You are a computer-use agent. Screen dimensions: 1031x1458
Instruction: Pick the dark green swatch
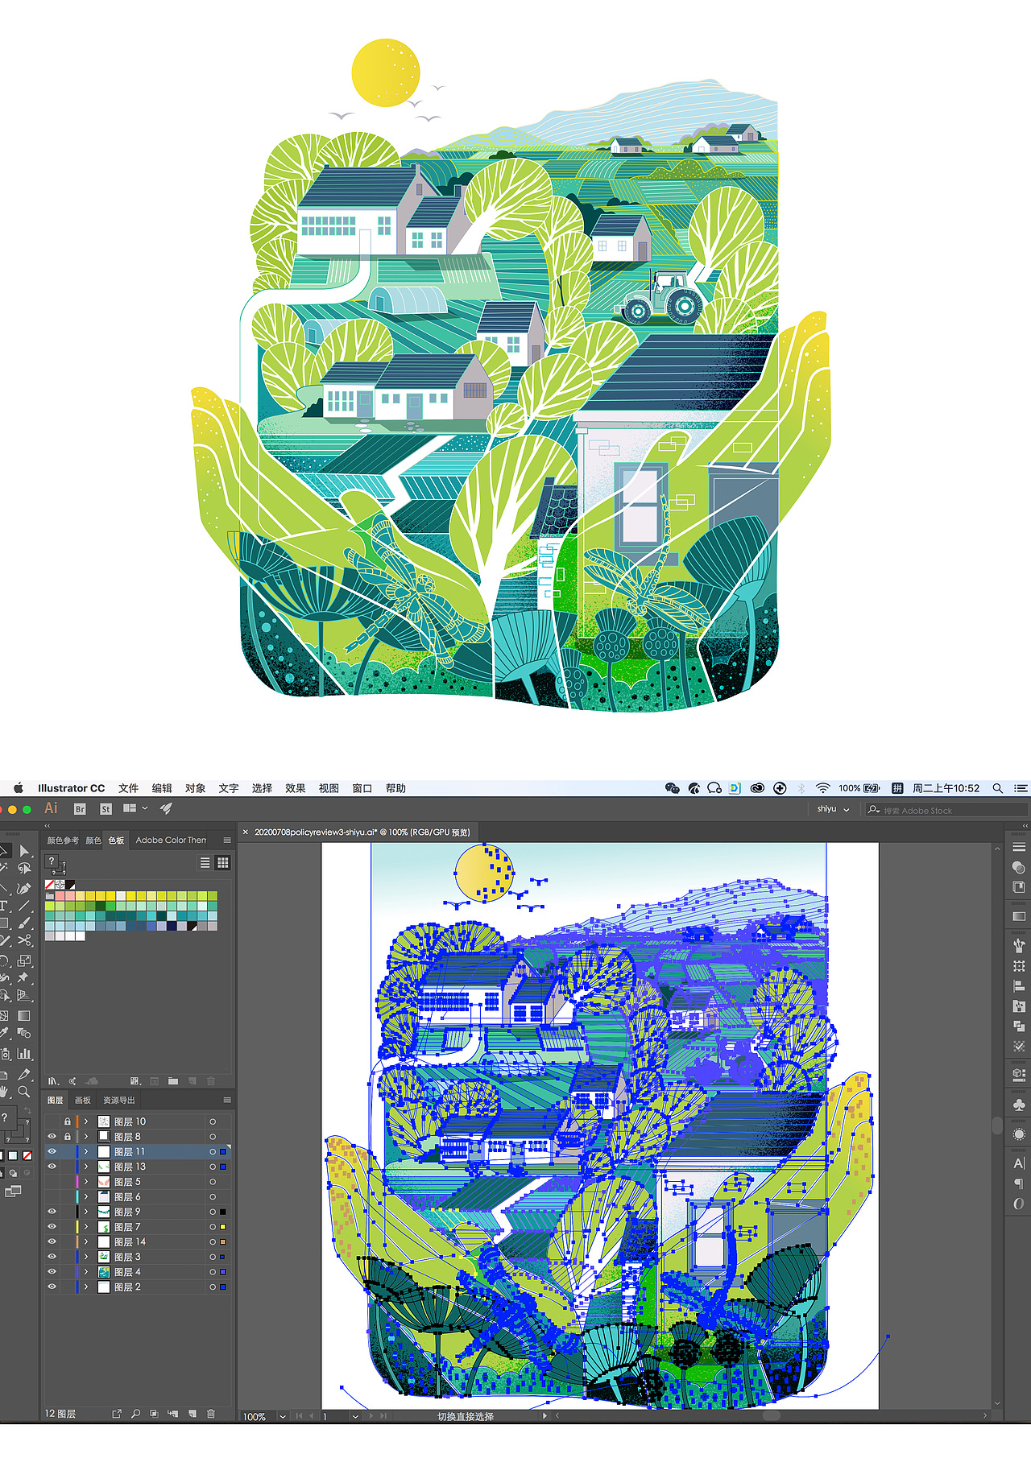pos(100,906)
